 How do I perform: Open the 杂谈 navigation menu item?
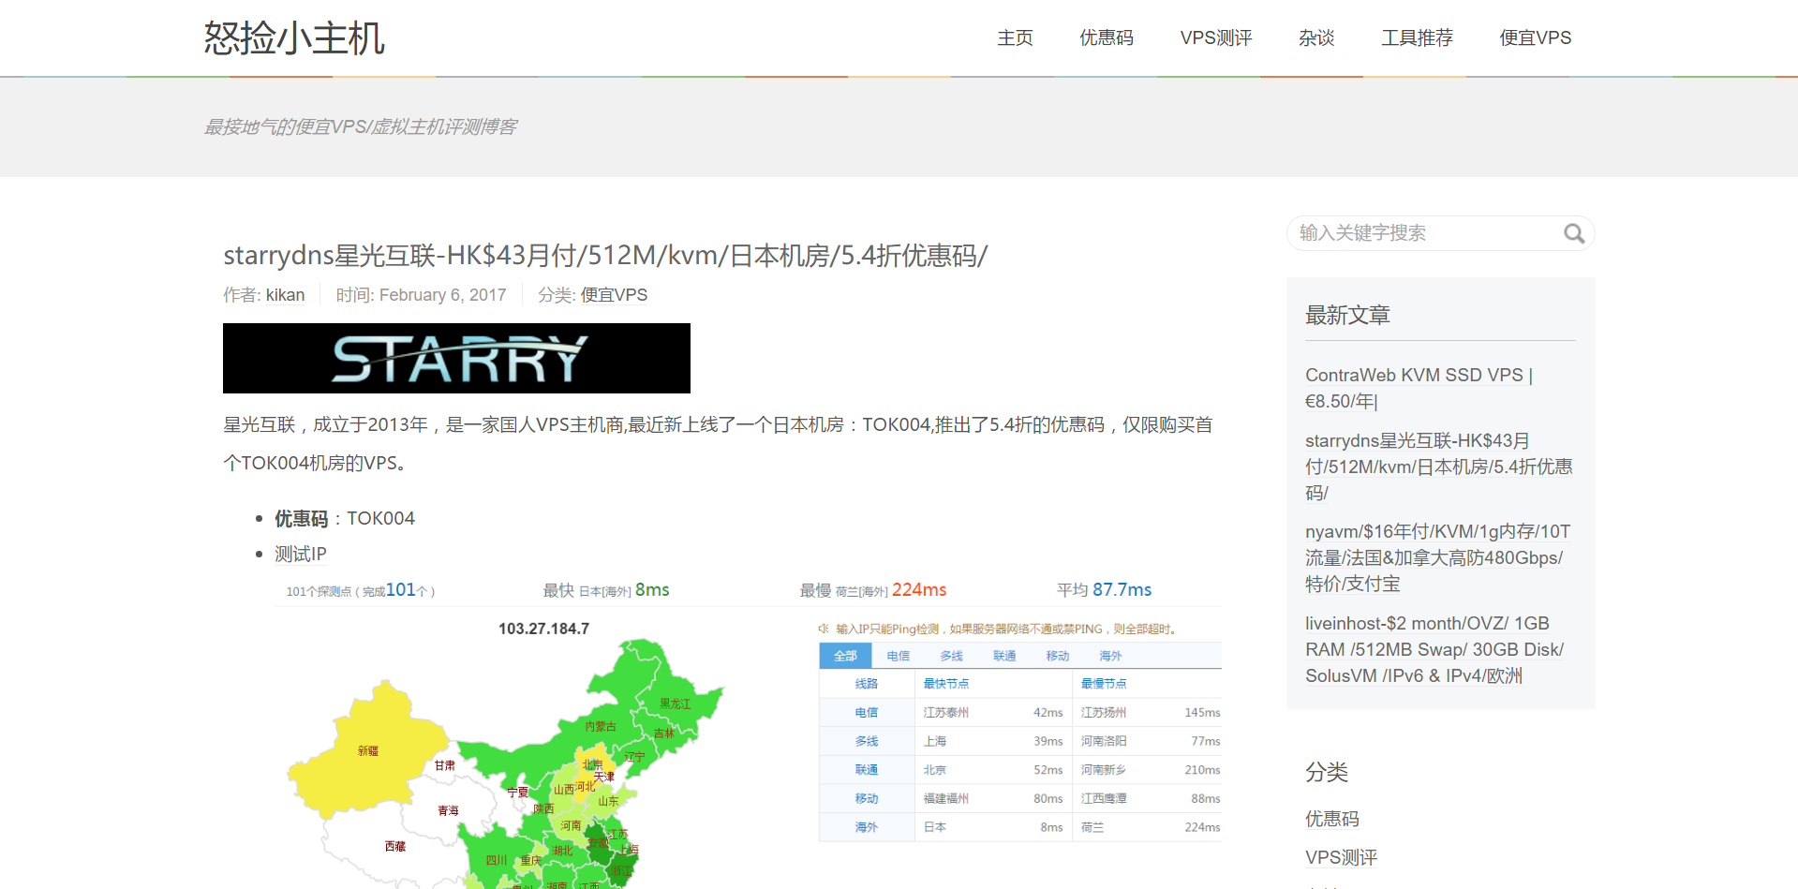coord(1316,37)
